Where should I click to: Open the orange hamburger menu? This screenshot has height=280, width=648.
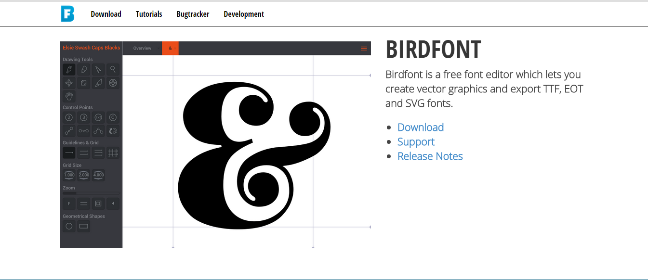[x=364, y=49]
